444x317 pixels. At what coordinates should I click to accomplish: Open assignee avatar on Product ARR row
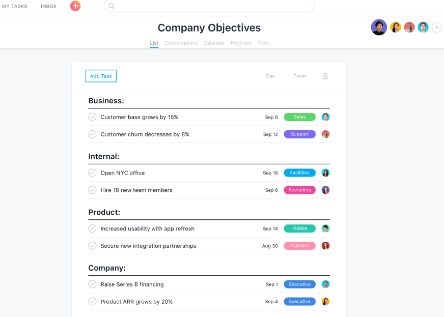(x=325, y=301)
